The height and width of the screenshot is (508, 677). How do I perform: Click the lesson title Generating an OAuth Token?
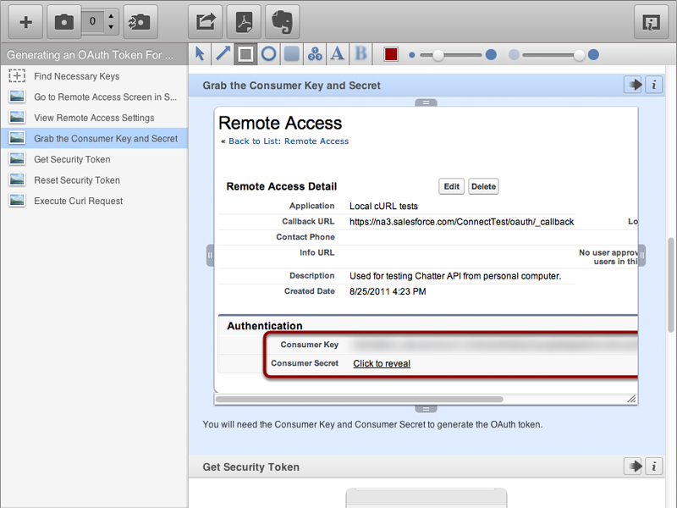pyautogui.click(x=91, y=55)
